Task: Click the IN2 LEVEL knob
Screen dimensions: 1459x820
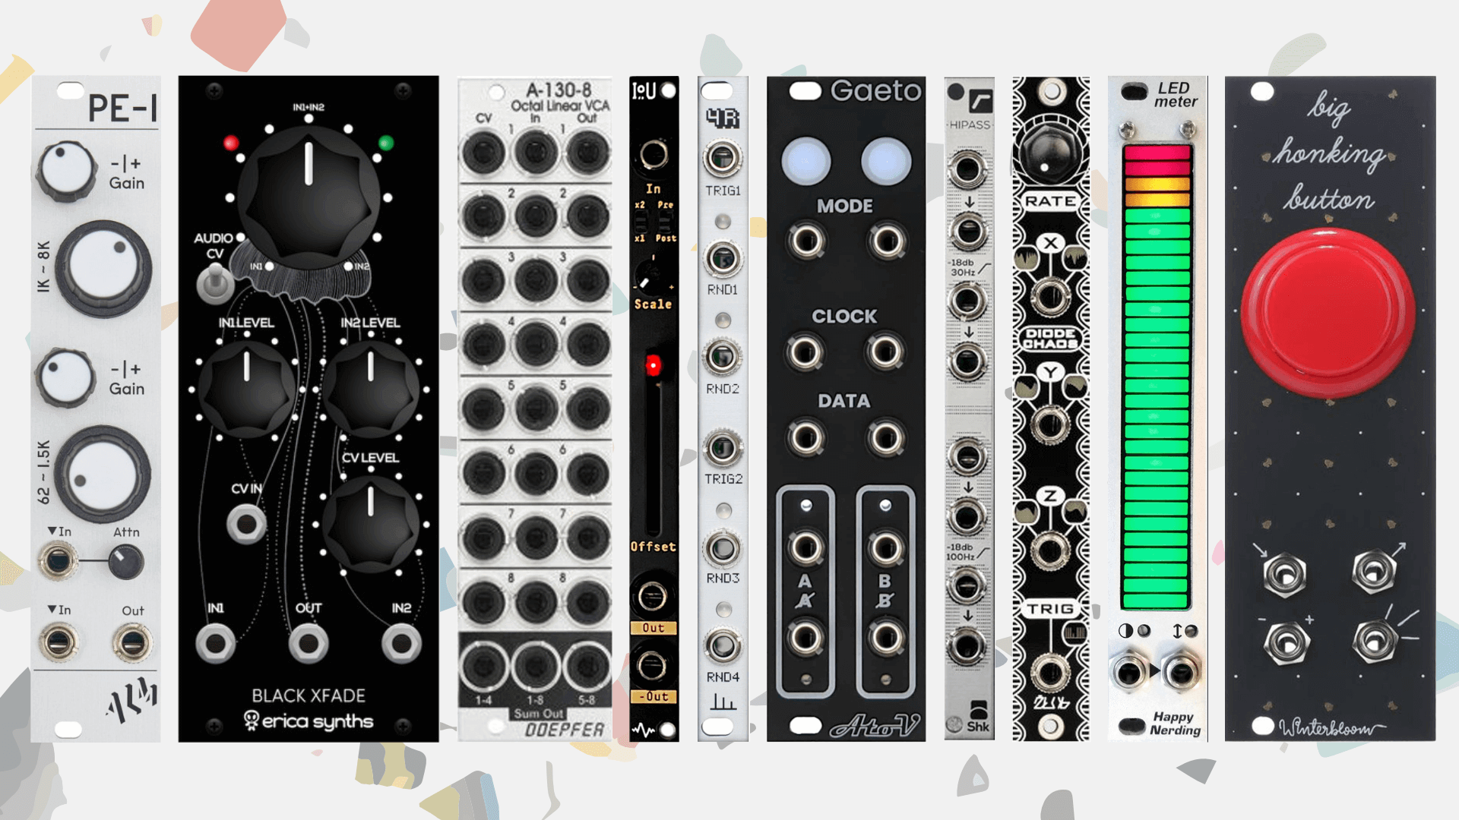Action: click(x=370, y=389)
